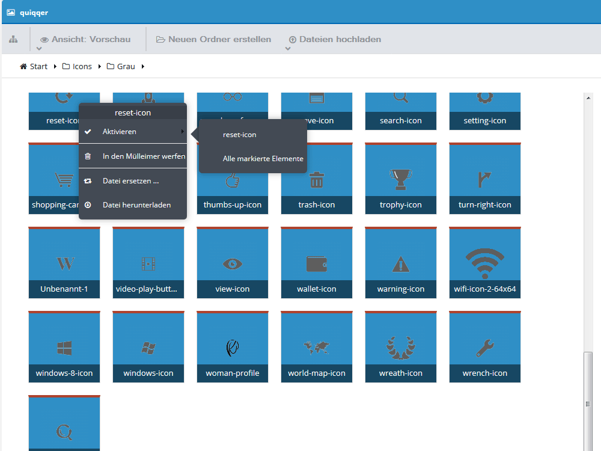Expand the Dateien hochladen dropdown arrow
The width and height of the screenshot is (601, 451).
[288, 49]
